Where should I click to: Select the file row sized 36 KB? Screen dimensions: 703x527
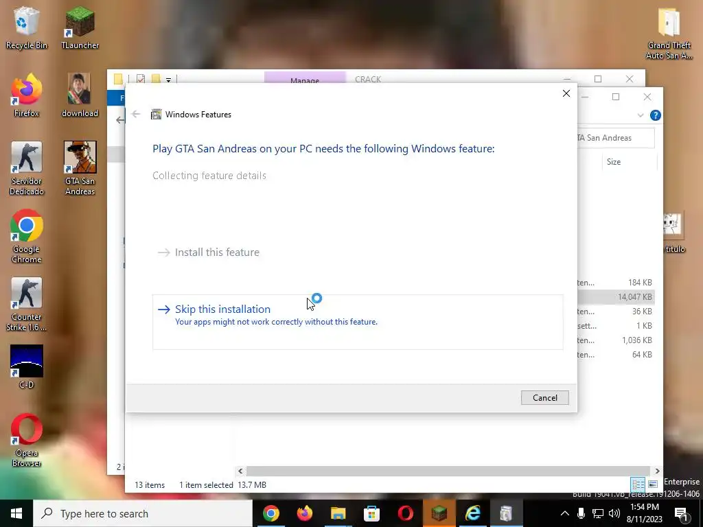pyautogui.click(x=614, y=311)
